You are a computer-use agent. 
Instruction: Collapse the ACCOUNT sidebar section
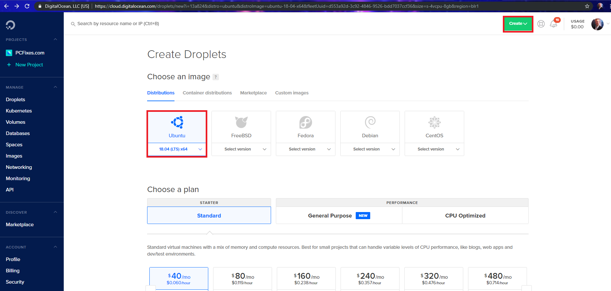55,247
